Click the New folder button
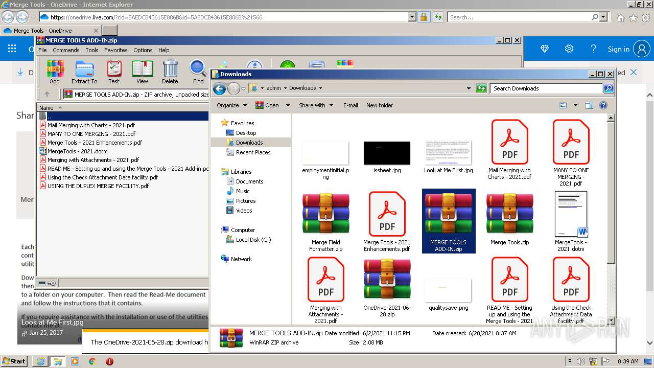Image resolution: width=654 pixels, height=368 pixels. 380,105
